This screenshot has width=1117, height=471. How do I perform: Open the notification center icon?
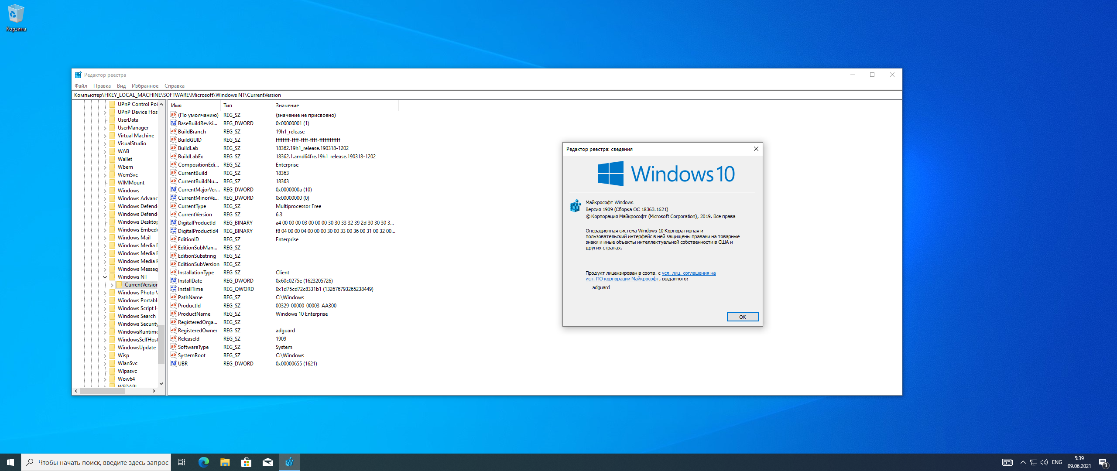pos(1103,462)
